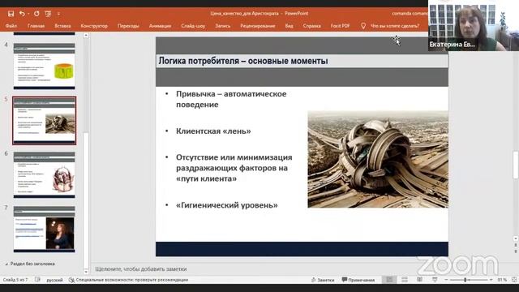Open Customize Quick Access Toolbar dropdown
Viewport: 519px width, 292px height.
click(x=58, y=14)
